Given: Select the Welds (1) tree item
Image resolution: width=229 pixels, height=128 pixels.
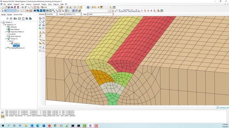Looking at the screenshot, I should pos(17,43).
